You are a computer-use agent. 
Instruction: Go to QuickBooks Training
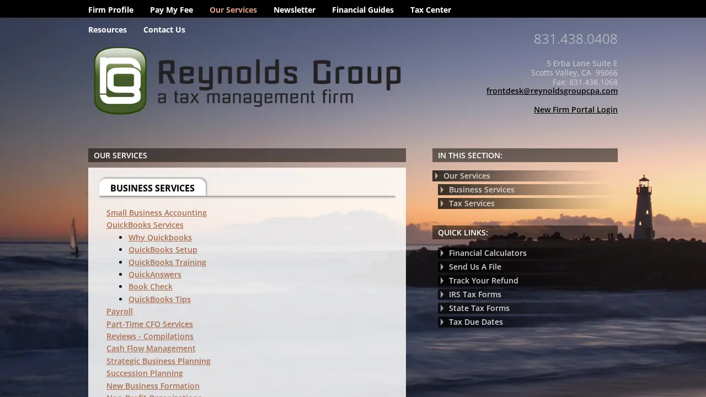tap(167, 262)
